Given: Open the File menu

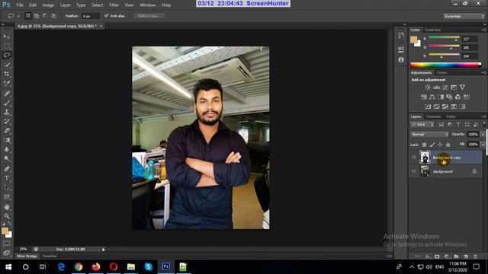Looking at the screenshot, I should tap(20, 5).
